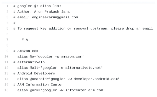Click the '# ARM Information Center' comment
Image resolution: width=157 pixels, height=97 pixels.
[38, 84]
